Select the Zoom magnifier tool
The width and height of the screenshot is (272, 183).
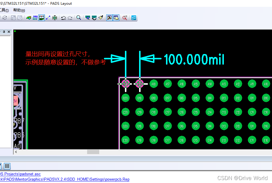point(79,18)
